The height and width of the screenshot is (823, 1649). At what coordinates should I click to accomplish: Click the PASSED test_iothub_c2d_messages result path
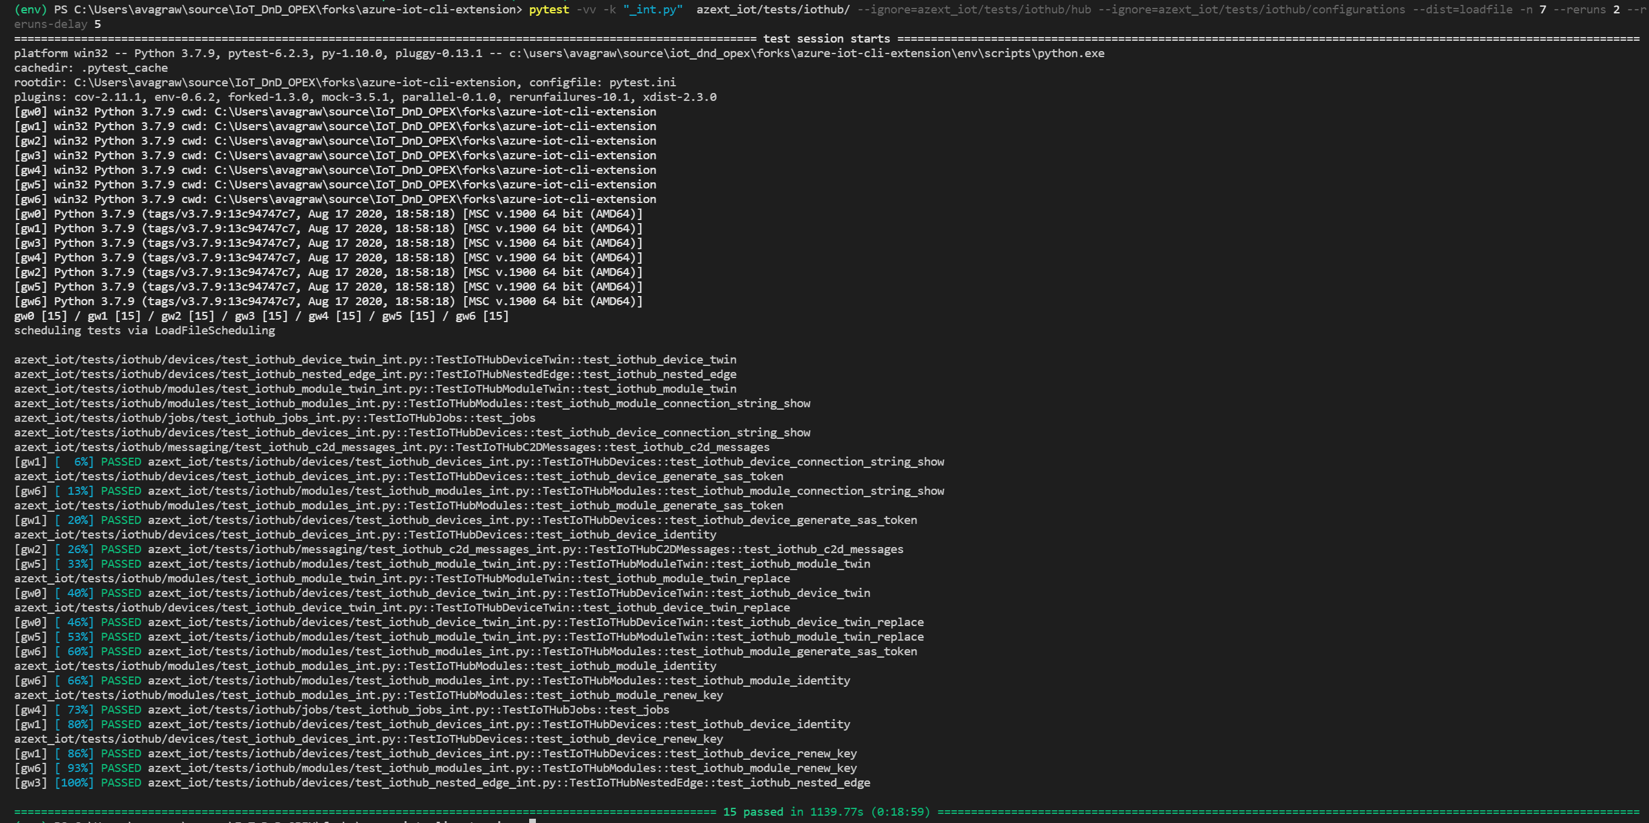[x=525, y=549]
